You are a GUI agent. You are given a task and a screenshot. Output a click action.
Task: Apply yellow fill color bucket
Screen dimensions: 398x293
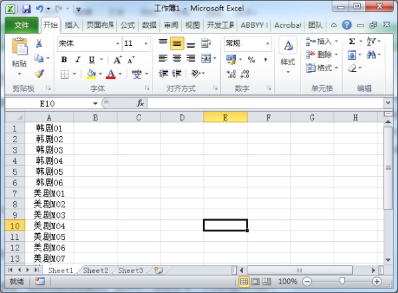click(91, 74)
